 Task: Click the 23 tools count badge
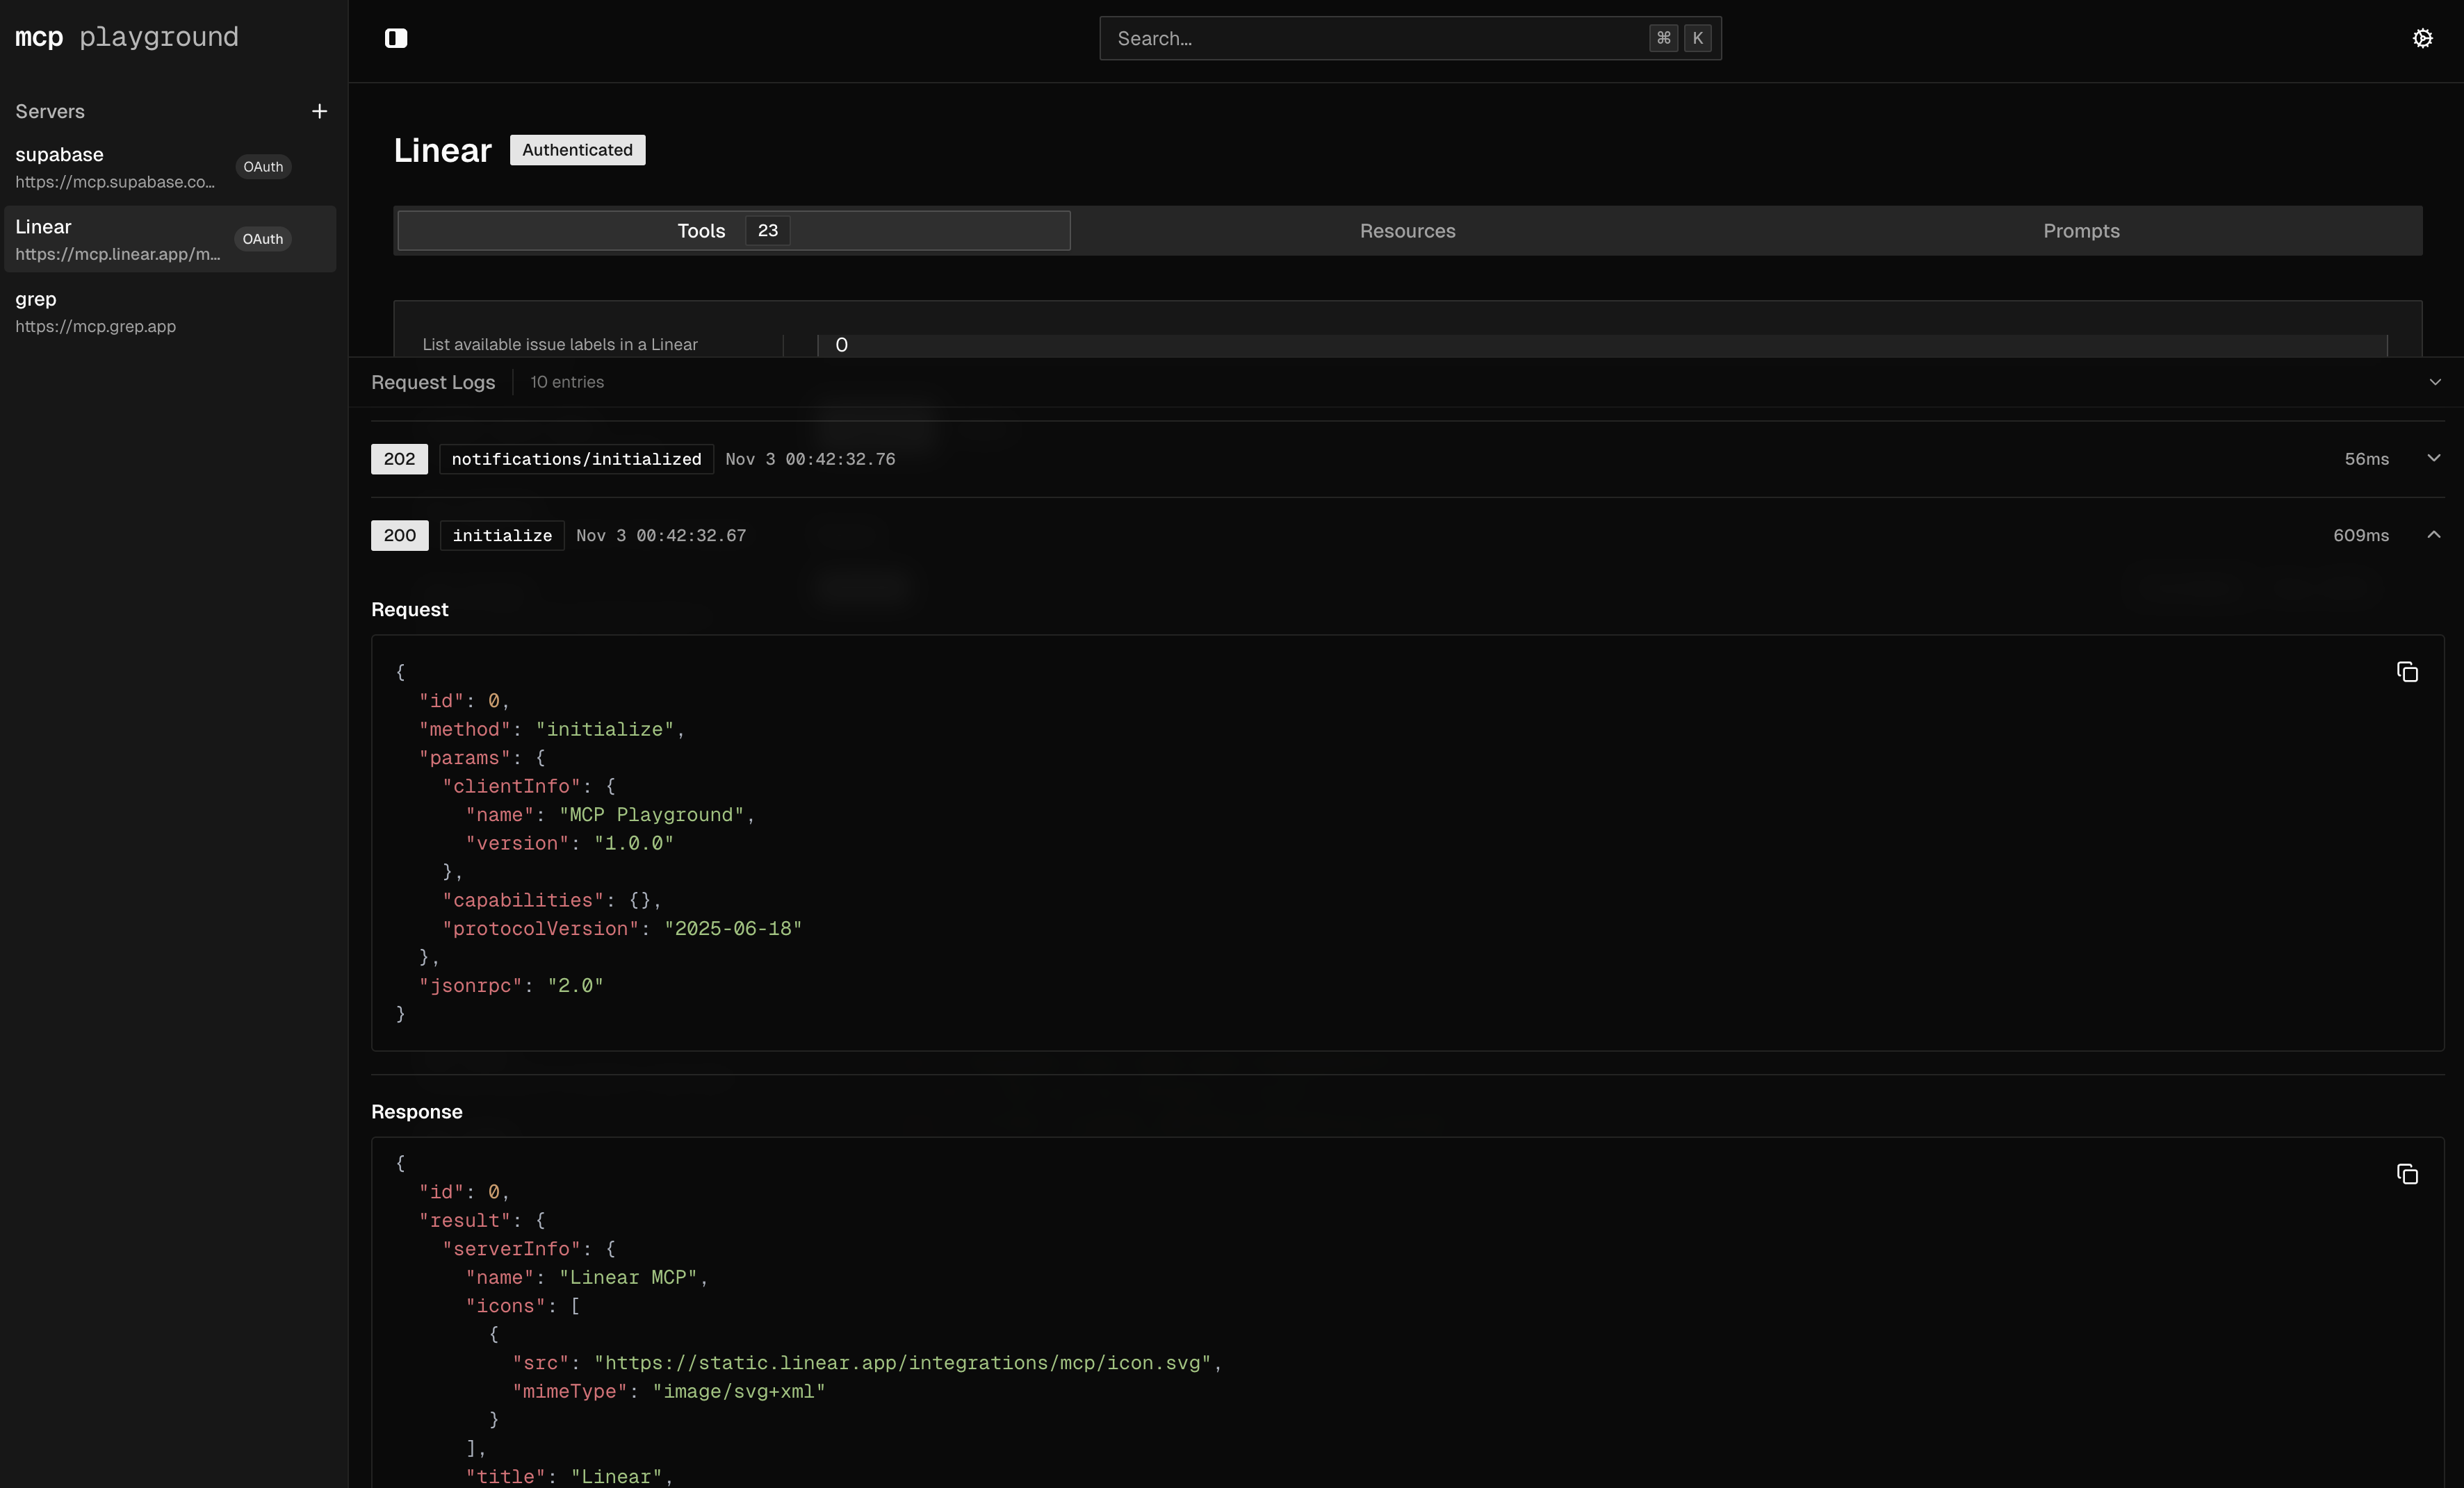point(767,231)
